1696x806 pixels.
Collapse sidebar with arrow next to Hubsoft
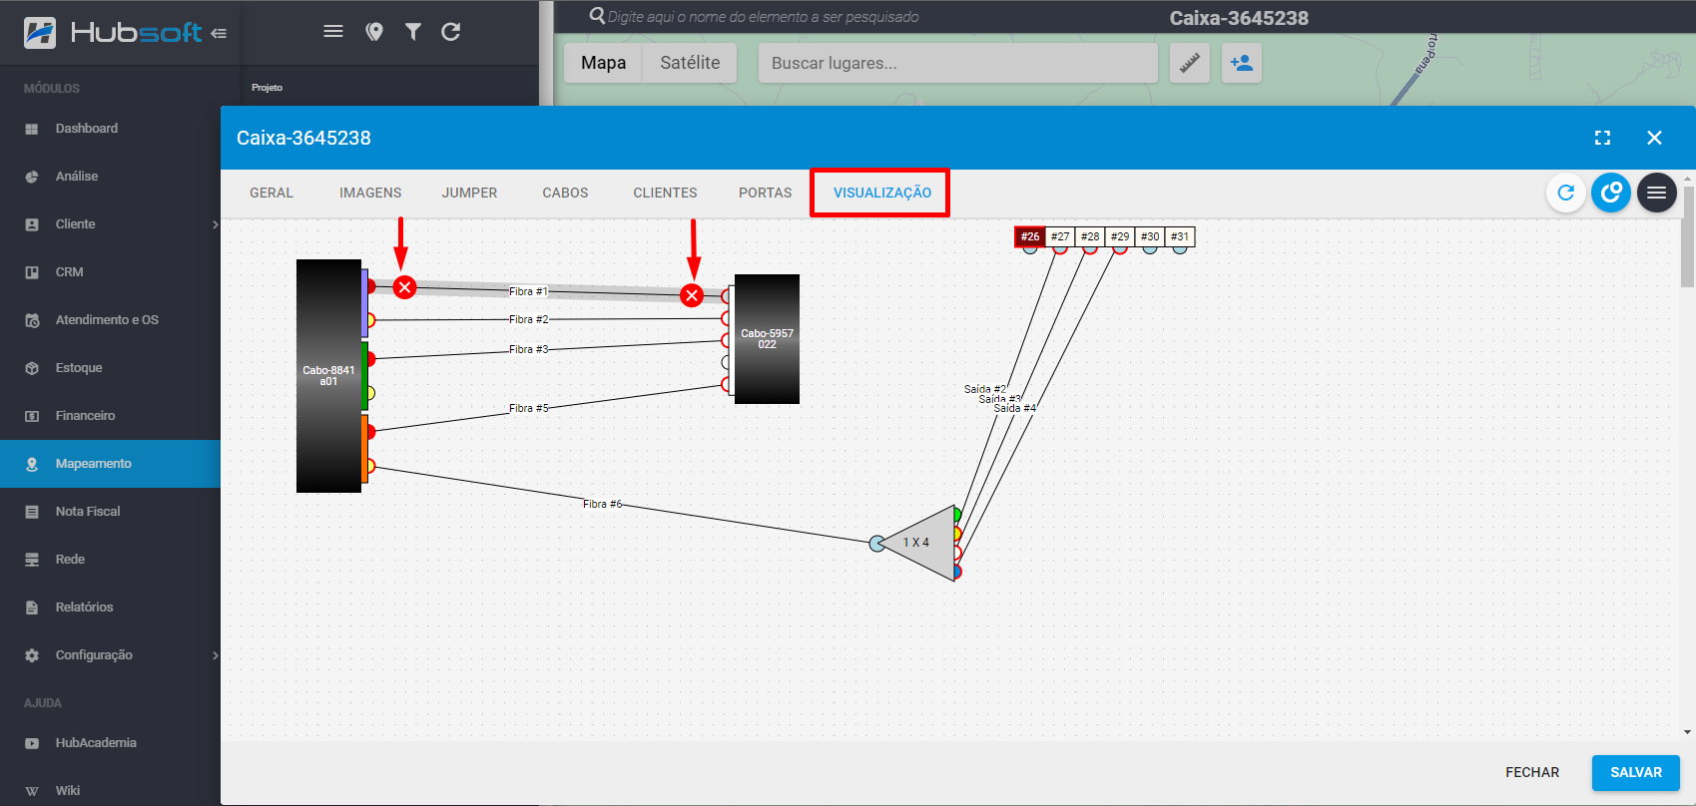tap(219, 33)
